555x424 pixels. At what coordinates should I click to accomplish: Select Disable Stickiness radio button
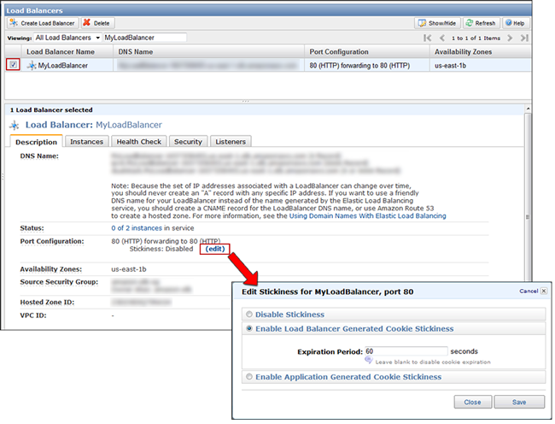249,315
